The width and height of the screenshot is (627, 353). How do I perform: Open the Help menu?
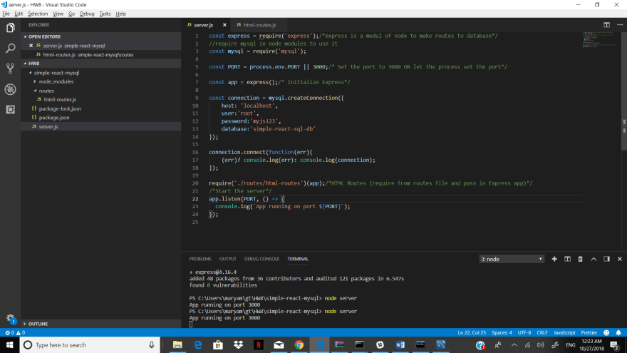tap(120, 14)
